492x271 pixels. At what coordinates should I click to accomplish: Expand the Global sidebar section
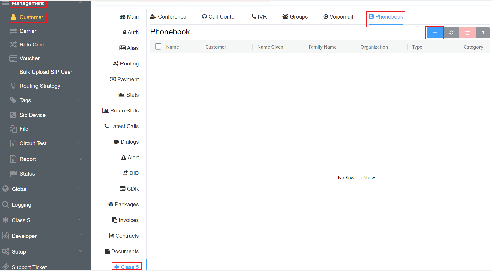pyautogui.click(x=80, y=188)
